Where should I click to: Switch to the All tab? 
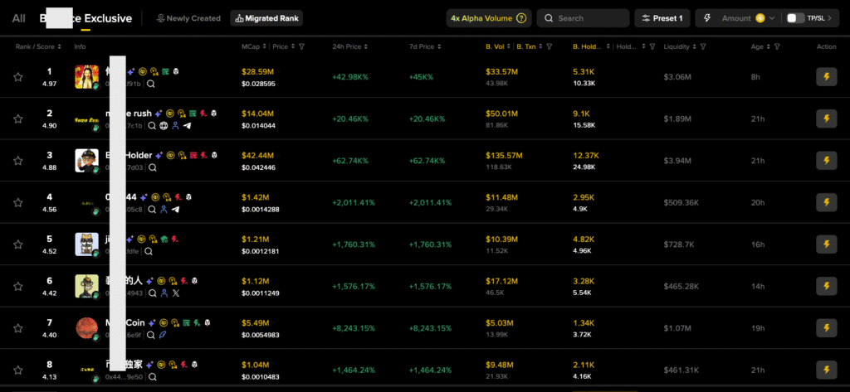[x=18, y=18]
